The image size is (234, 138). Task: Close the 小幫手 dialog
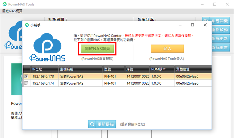point(205,25)
